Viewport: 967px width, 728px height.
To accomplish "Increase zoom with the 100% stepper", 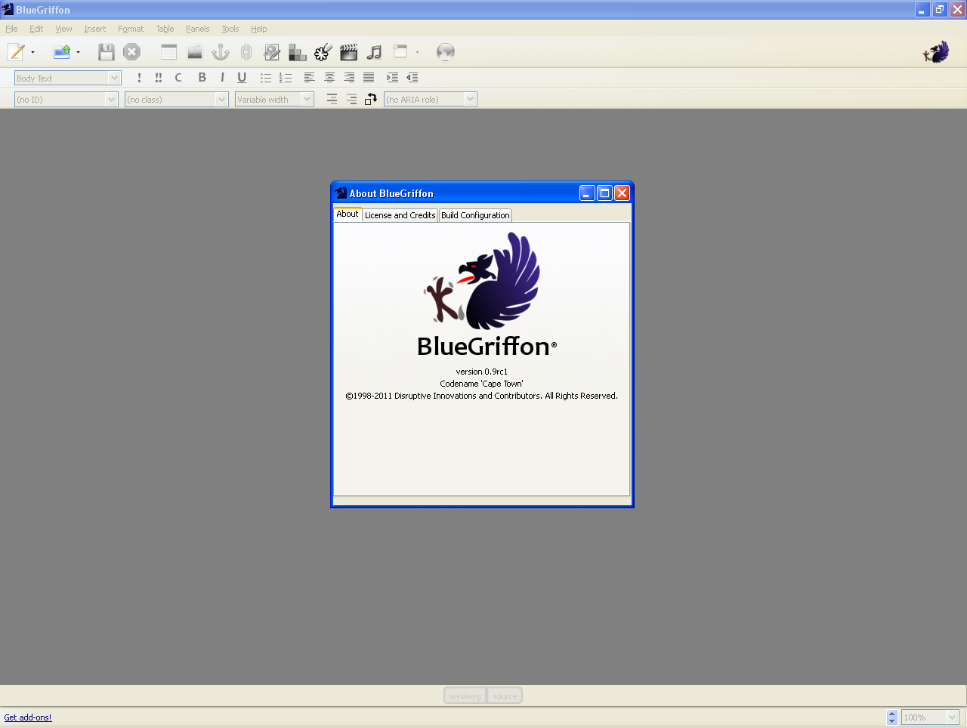I will pyautogui.click(x=891, y=714).
